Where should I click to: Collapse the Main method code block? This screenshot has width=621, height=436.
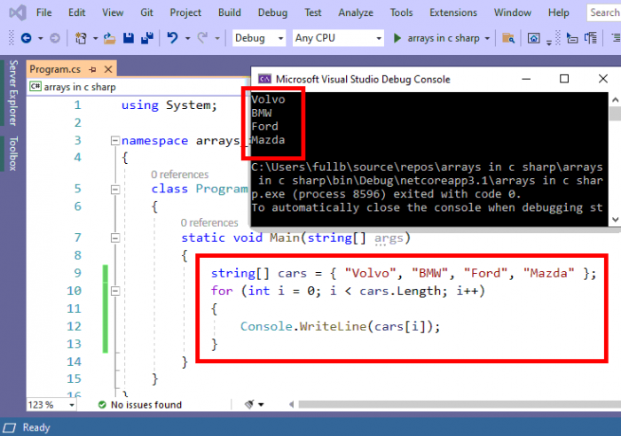(x=113, y=237)
